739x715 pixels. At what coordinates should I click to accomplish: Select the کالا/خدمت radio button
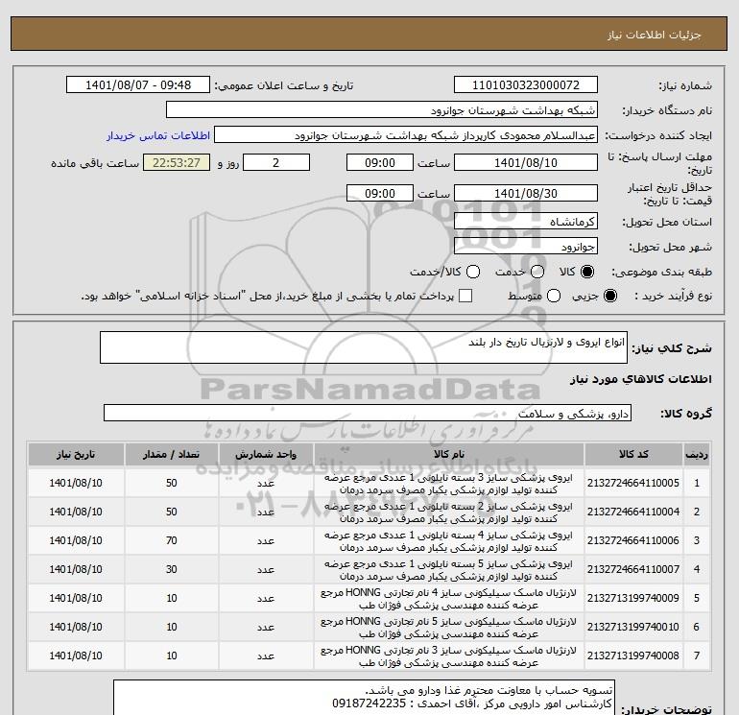473,272
